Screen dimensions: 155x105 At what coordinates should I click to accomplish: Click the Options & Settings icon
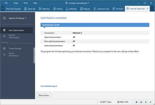pos(4,18)
